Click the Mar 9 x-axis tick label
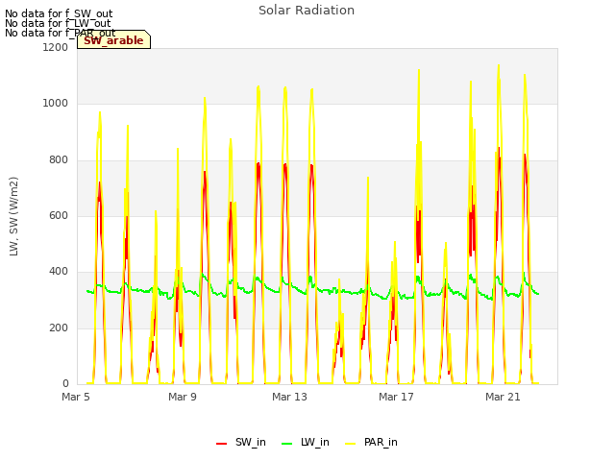The image size is (615, 461). tap(183, 397)
